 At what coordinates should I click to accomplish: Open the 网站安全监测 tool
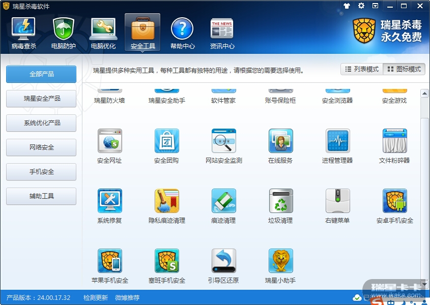click(224, 146)
